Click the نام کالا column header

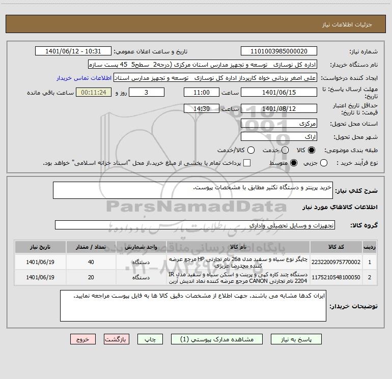point(238,247)
